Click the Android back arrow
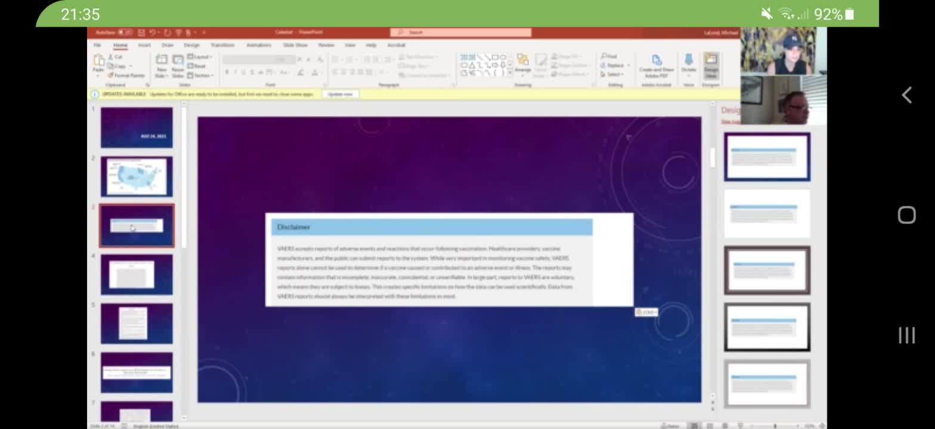 point(906,95)
